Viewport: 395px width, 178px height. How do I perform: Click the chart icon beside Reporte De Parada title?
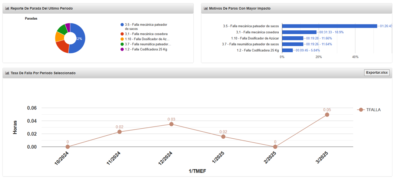(x=7, y=8)
